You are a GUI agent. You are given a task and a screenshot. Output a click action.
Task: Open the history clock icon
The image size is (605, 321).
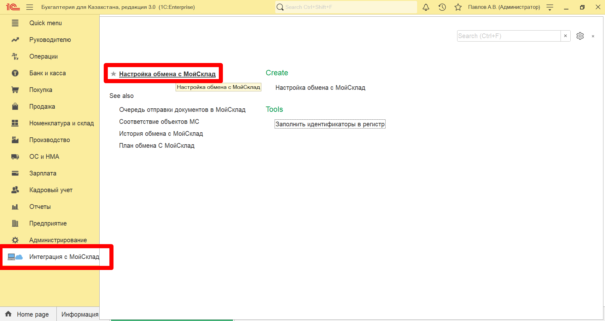click(x=442, y=7)
